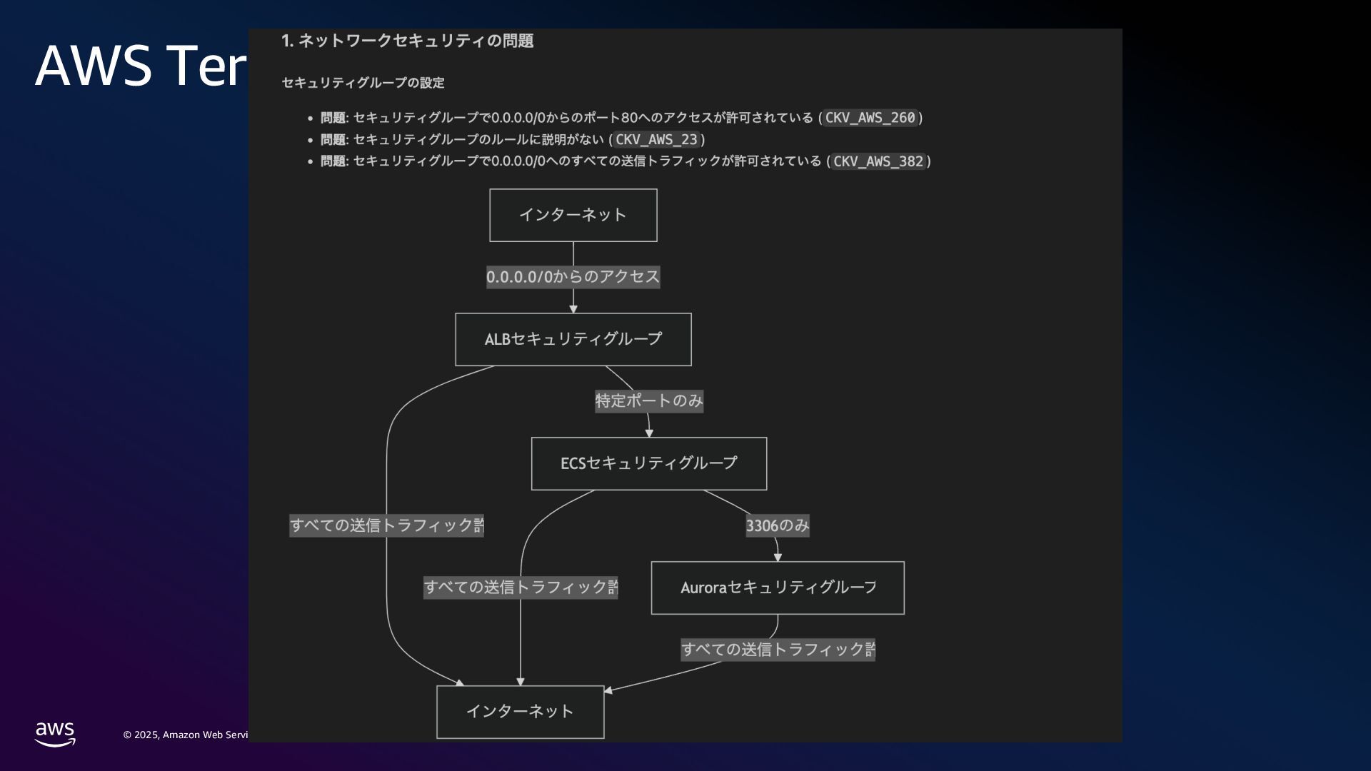Click the 0.0.0.0/0からのアクセス edge label
This screenshot has width=1371, height=771.
coord(573,277)
